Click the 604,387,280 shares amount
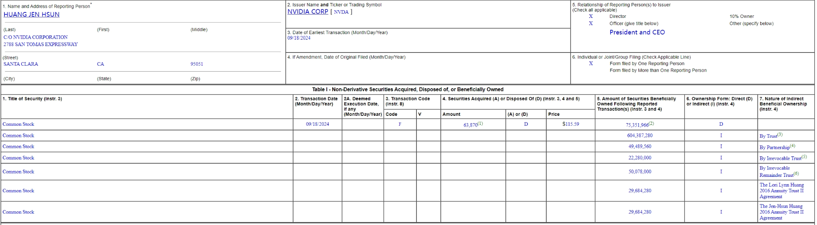The width and height of the screenshot is (817, 225). click(640, 136)
